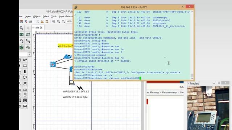Select the Magnify tool in Dia toolbox
The image size is (232, 130).
21,28
